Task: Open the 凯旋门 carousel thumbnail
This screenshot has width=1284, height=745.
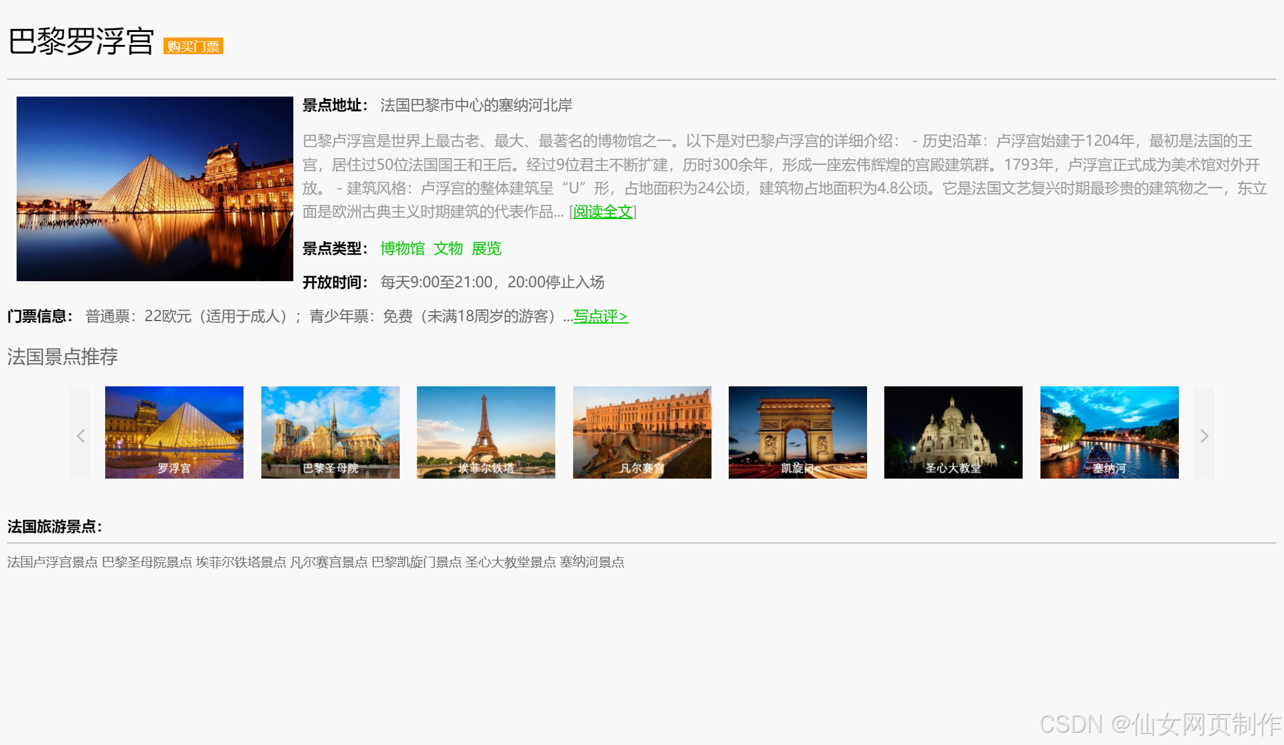Action: [x=798, y=432]
